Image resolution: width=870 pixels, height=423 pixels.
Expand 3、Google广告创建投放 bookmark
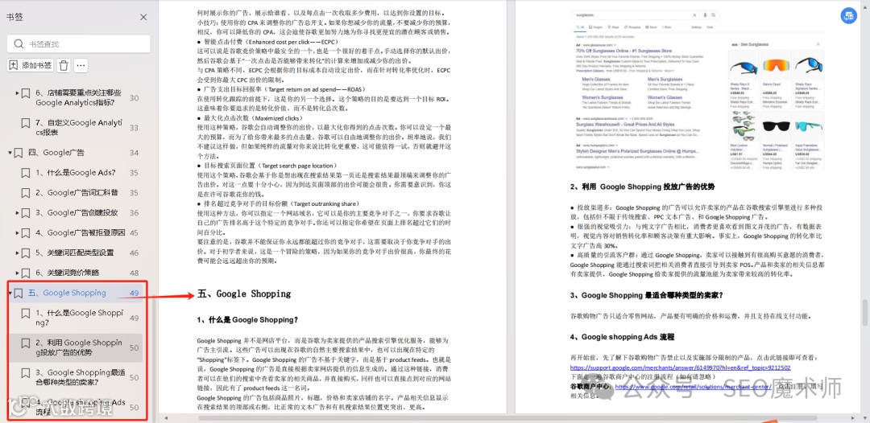[17, 212]
